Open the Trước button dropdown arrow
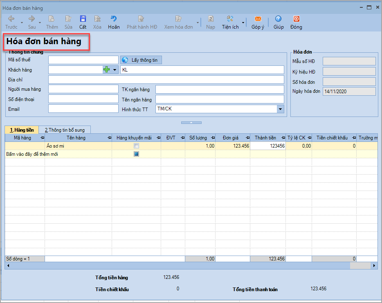The image size is (382, 303). coord(22,22)
